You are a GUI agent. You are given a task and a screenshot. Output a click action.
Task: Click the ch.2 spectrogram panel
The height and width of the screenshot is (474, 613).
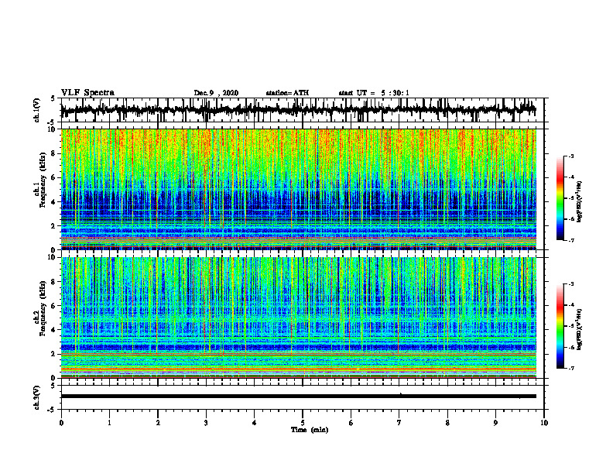(x=298, y=318)
